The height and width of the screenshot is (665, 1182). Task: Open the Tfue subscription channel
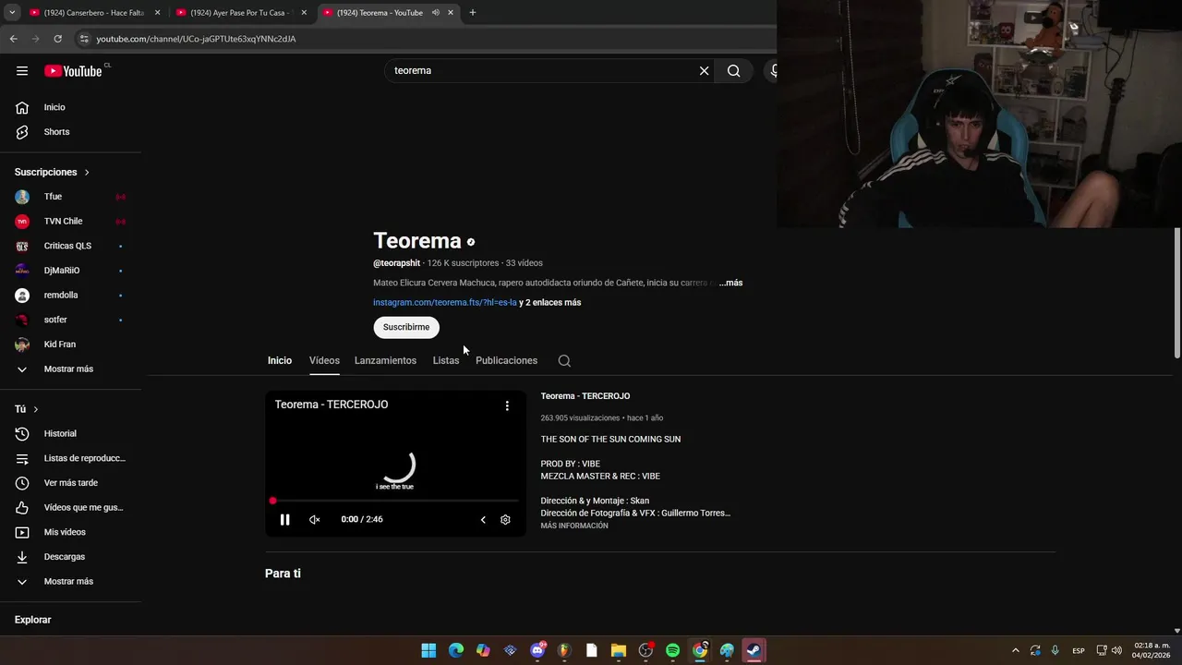tap(70, 197)
